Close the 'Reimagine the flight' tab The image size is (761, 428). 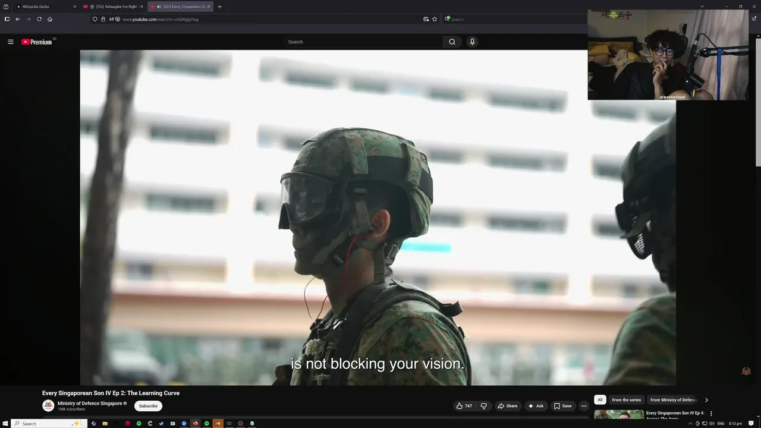(x=141, y=7)
